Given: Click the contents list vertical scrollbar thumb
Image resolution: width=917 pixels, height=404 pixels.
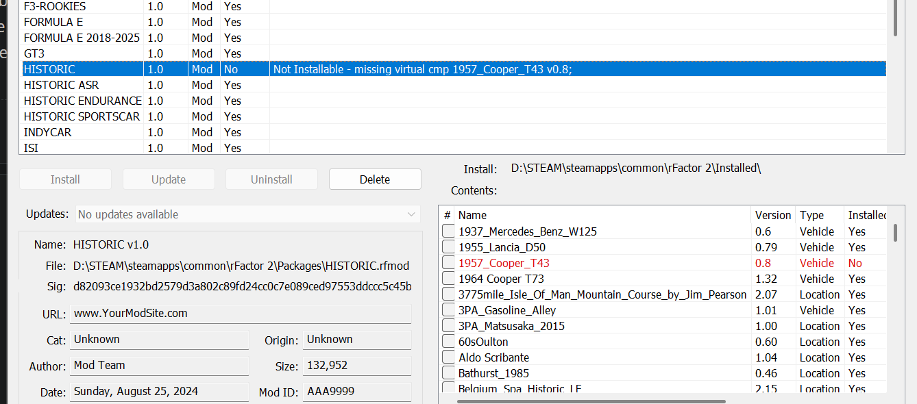Looking at the screenshot, I should click(895, 233).
